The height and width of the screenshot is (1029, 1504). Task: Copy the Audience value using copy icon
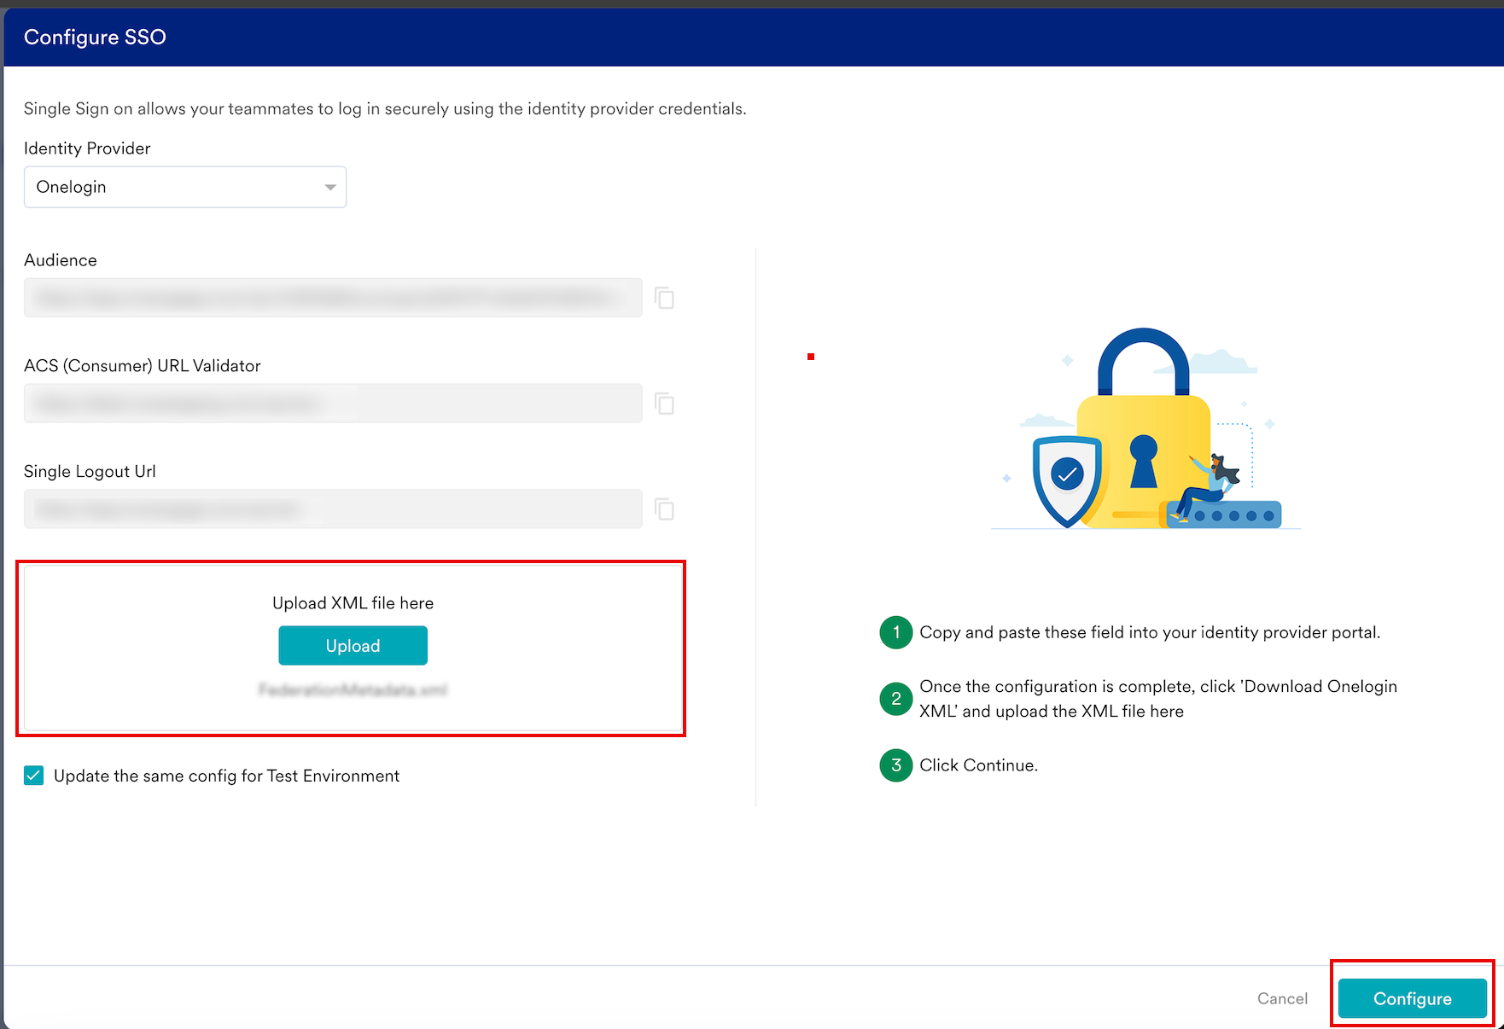tap(664, 298)
